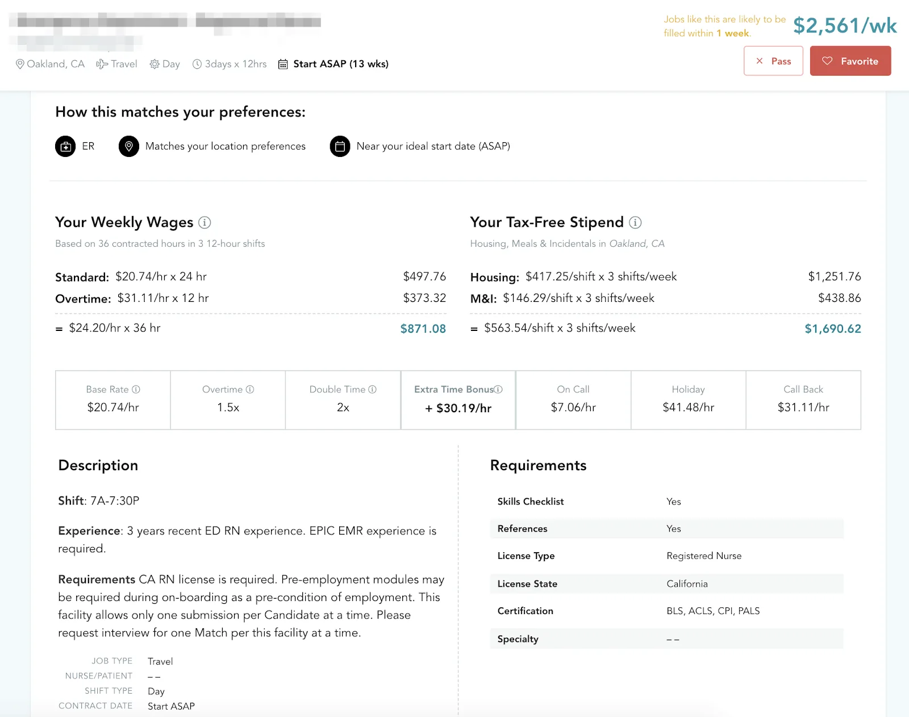The image size is (909, 717).
Task: Pass on this job
Action: (773, 61)
